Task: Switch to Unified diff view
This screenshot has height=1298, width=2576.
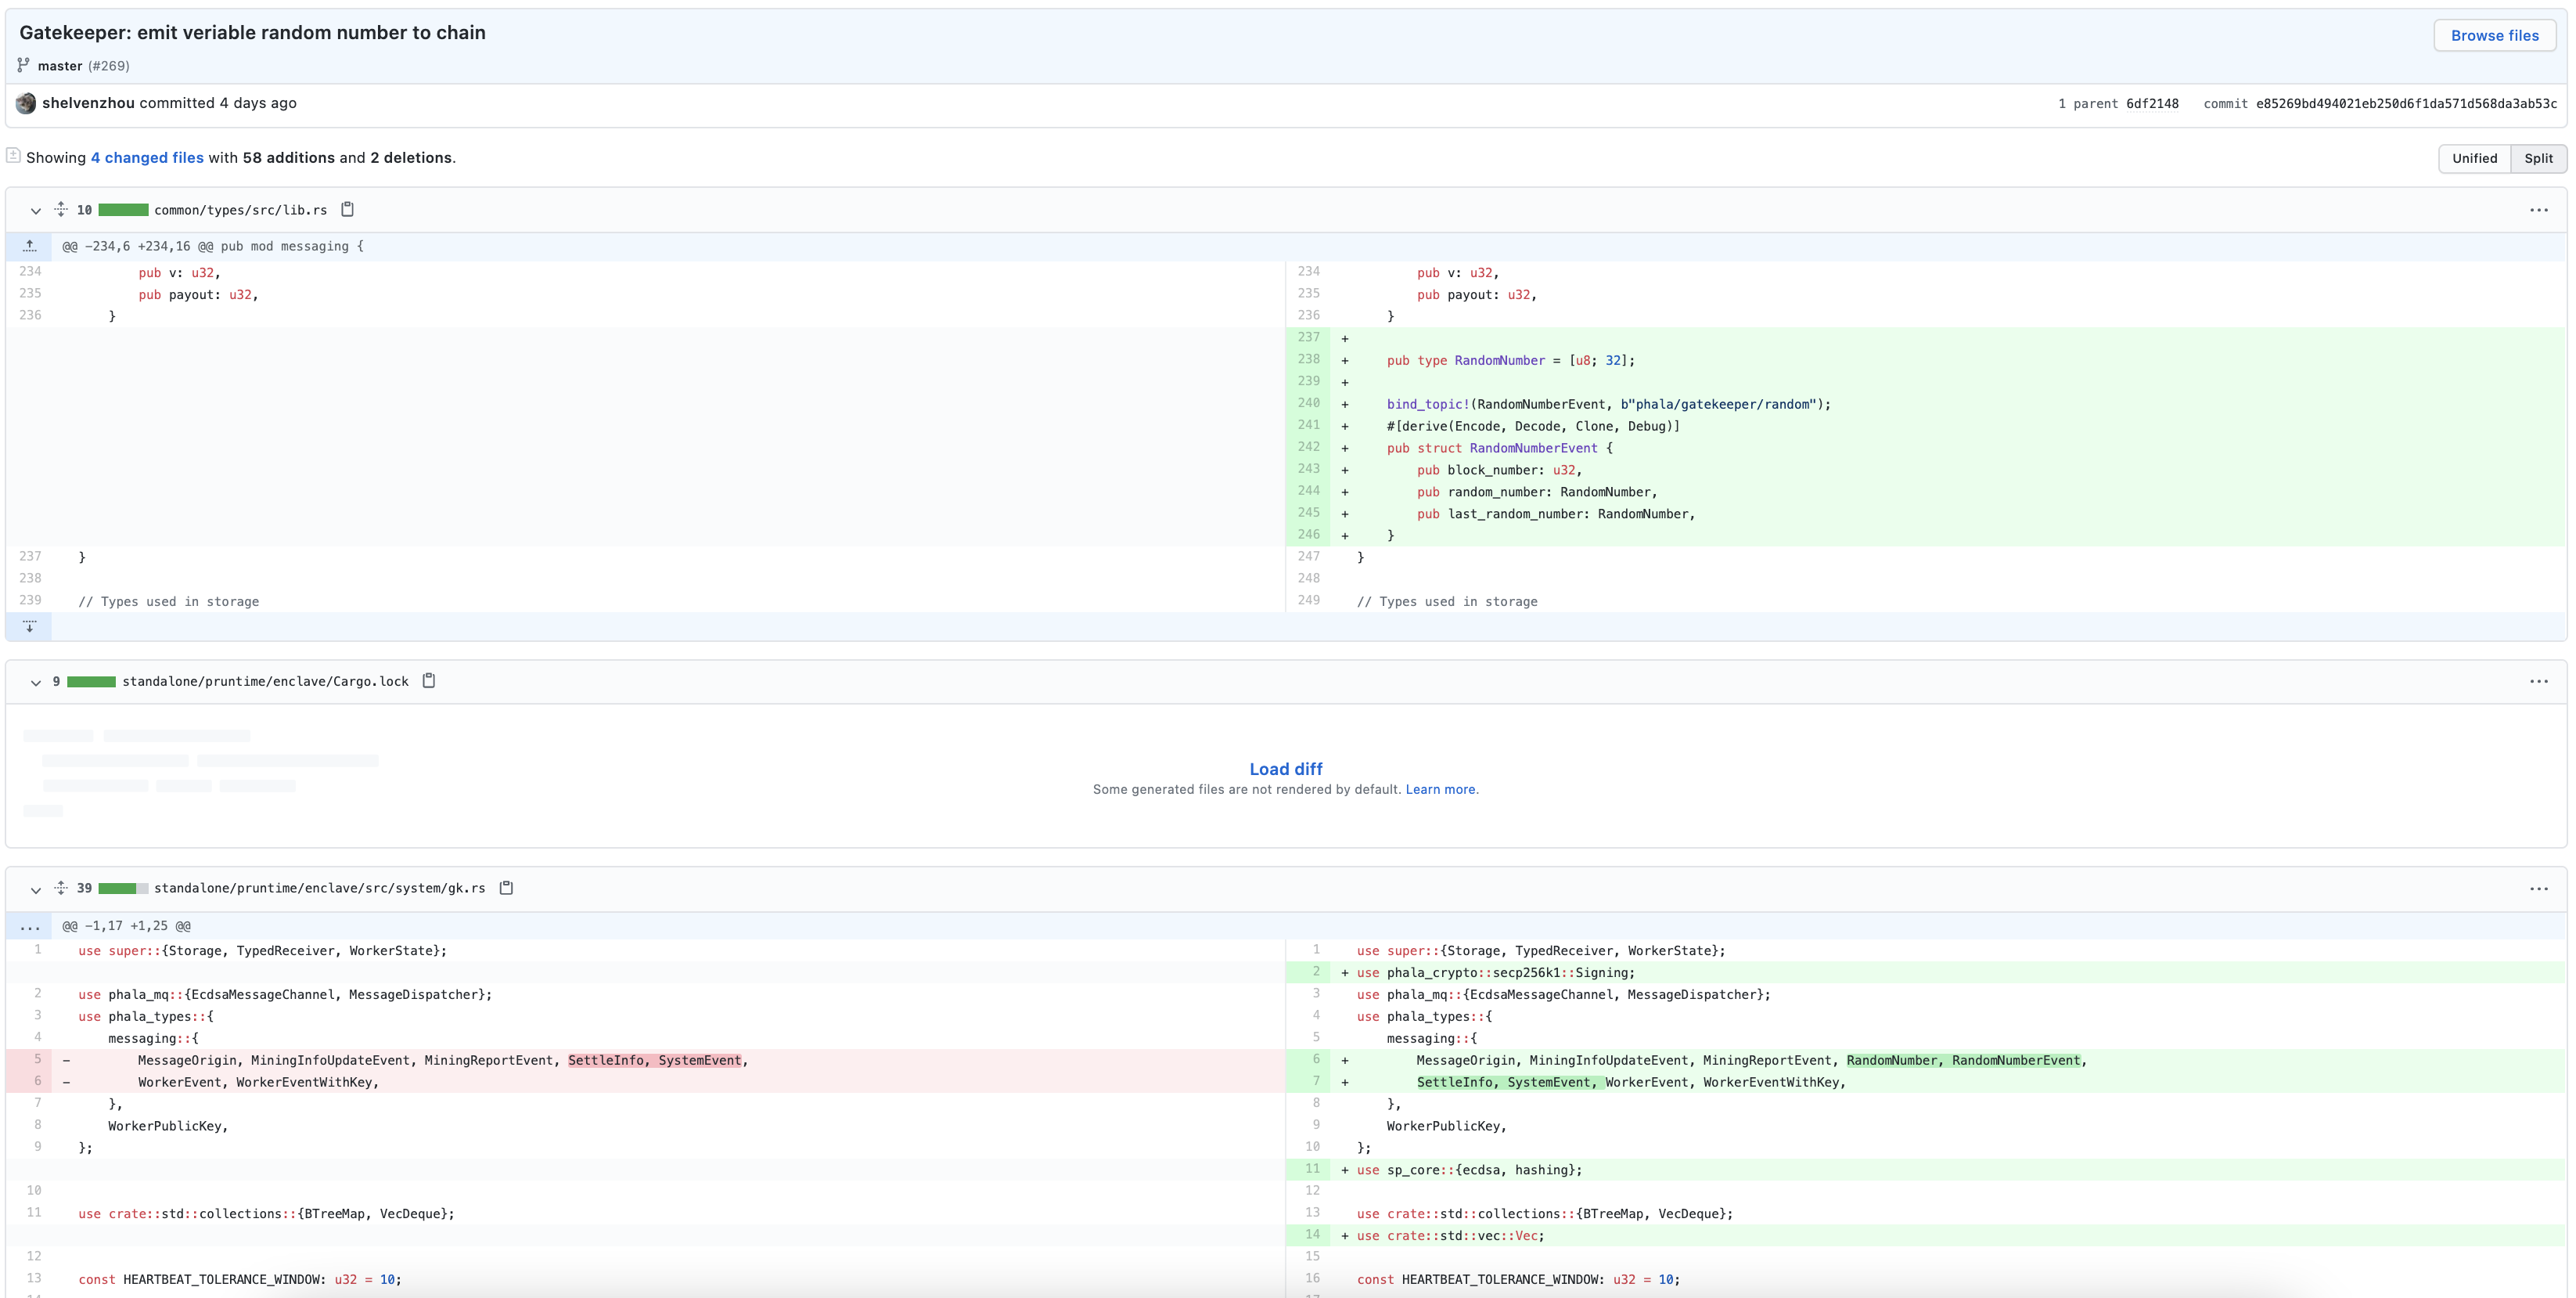Action: 2474,158
